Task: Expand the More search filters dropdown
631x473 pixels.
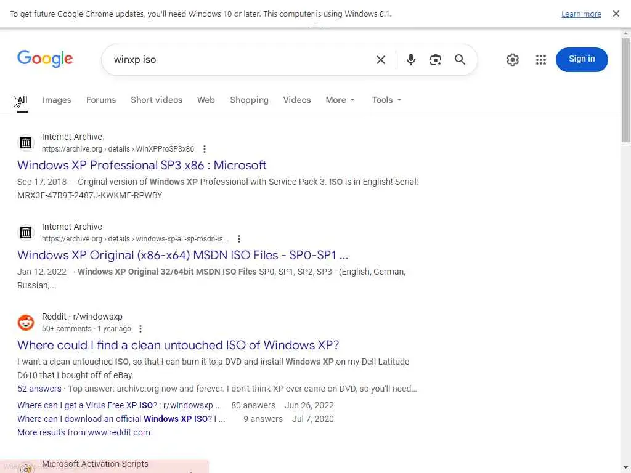Action: (340, 100)
